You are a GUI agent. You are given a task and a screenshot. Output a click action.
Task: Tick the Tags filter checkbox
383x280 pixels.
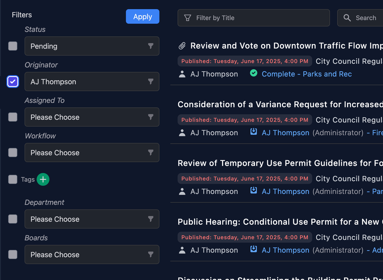coord(13,179)
